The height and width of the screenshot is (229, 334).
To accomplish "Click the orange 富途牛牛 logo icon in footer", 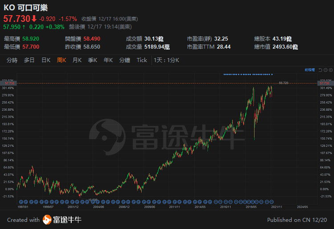I will 47,220.
